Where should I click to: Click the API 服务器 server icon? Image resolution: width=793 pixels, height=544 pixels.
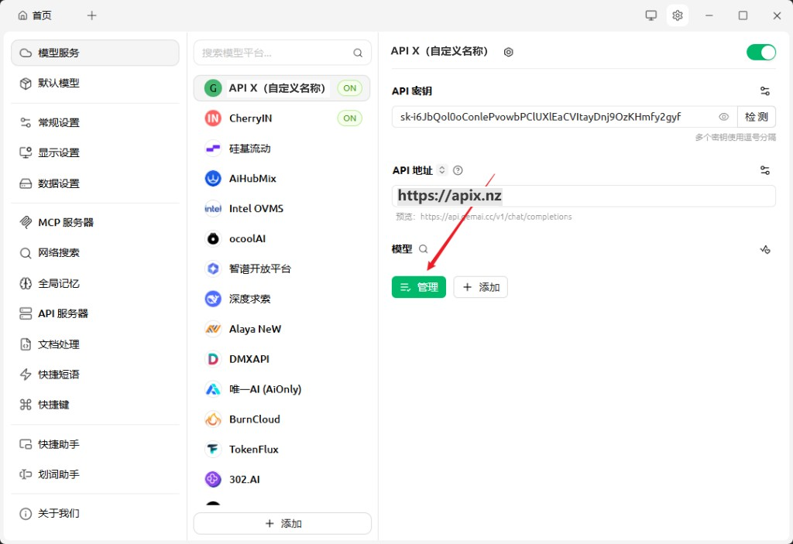(x=26, y=313)
